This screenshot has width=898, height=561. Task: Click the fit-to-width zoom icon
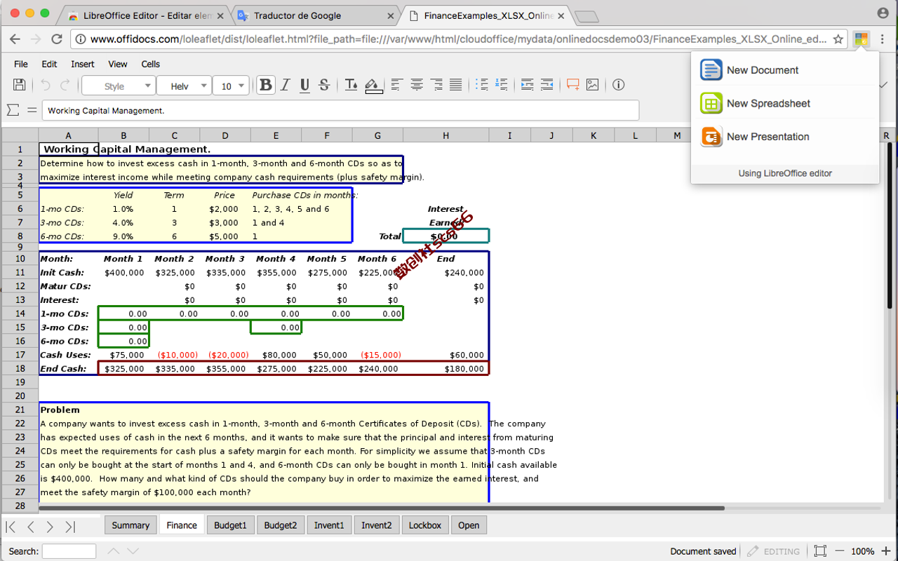[x=820, y=551]
